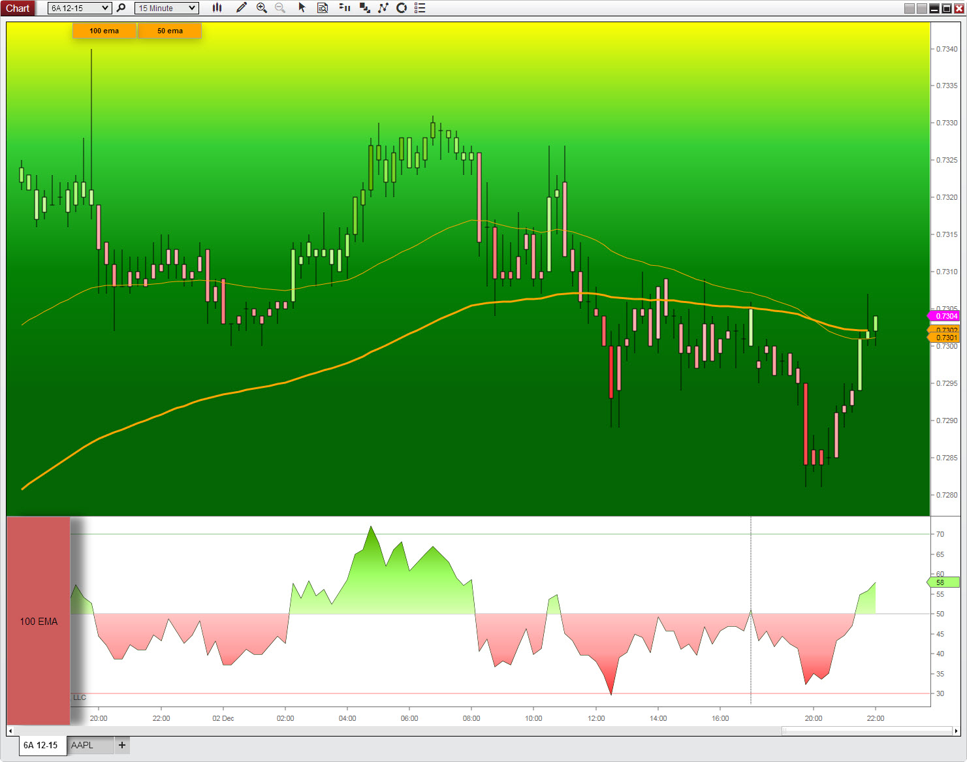The height and width of the screenshot is (762, 967).
Task: Click the zoom in magnifier
Action: (262, 8)
